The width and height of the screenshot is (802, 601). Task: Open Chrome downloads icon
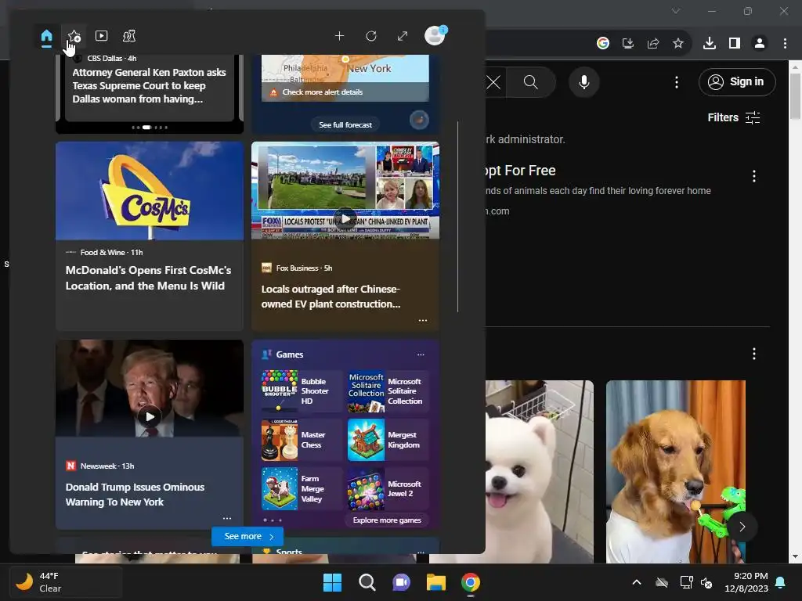pos(710,44)
